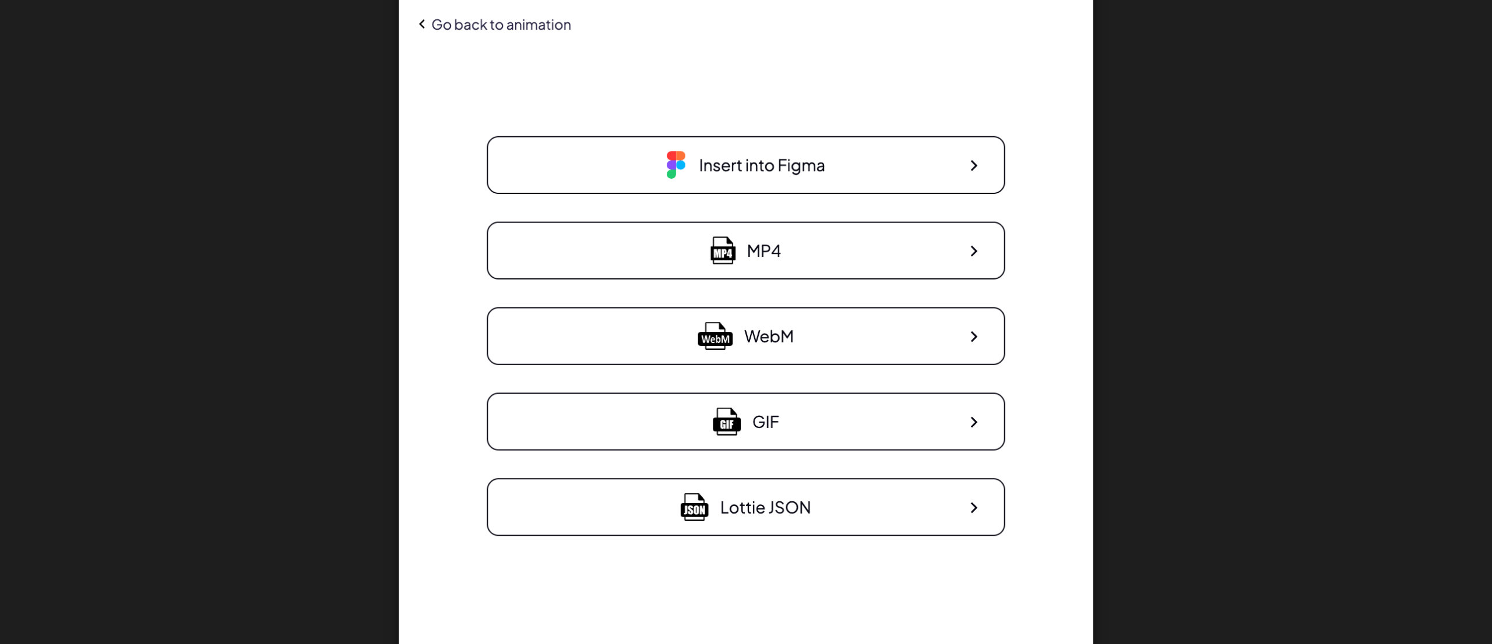This screenshot has width=1492, height=644.
Task: Go back to animation link
Action: pyautogui.click(x=495, y=24)
